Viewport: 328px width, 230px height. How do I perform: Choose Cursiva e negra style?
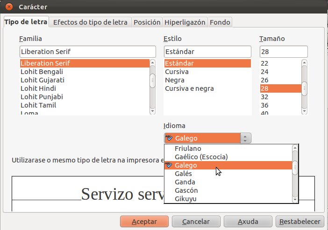click(207, 88)
